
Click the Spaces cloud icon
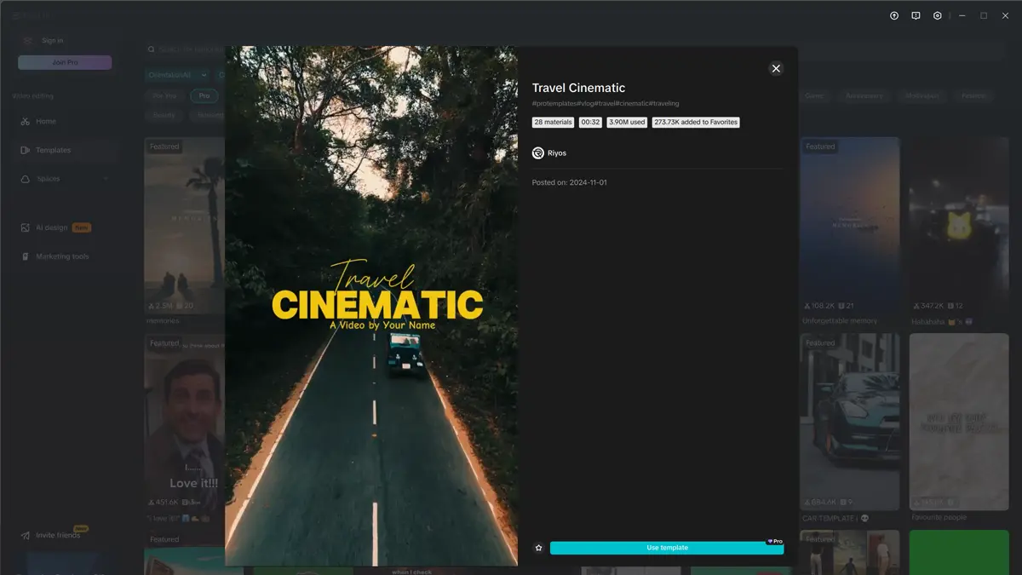point(24,178)
